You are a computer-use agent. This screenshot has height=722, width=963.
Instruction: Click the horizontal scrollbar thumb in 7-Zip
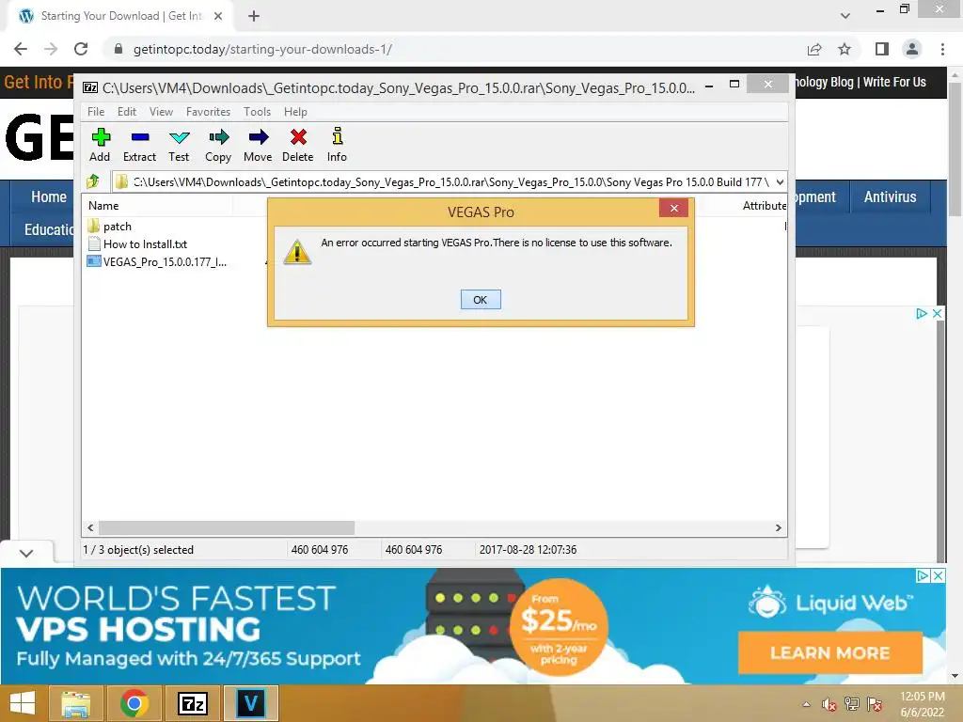pyautogui.click(x=227, y=528)
